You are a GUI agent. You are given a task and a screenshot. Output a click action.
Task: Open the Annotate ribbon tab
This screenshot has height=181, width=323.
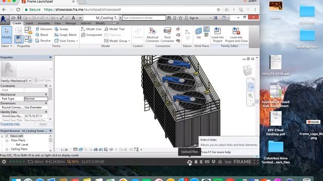(x=44, y=23)
